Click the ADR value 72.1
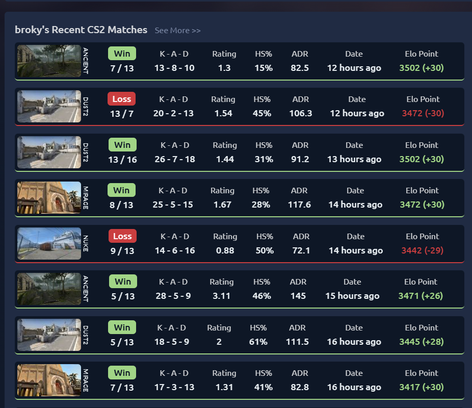Image resolution: width=472 pixels, height=408 pixels. point(301,250)
